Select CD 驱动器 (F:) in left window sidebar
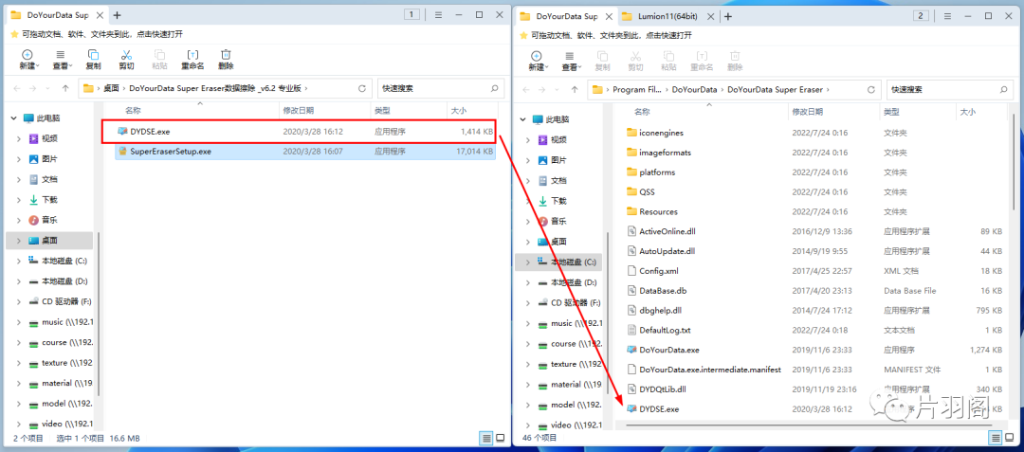 point(61,301)
